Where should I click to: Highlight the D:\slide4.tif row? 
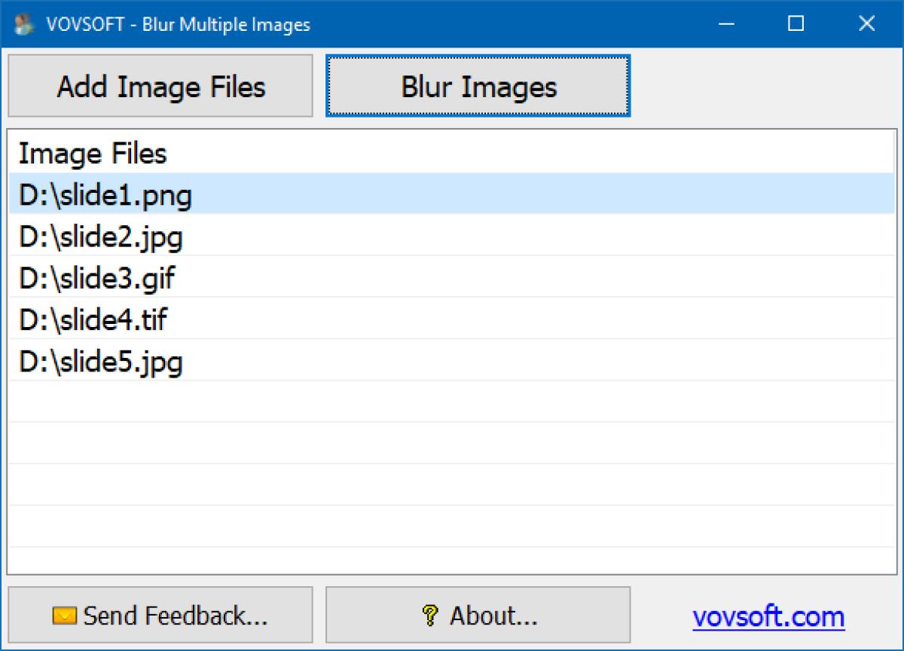[x=93, y=321]
